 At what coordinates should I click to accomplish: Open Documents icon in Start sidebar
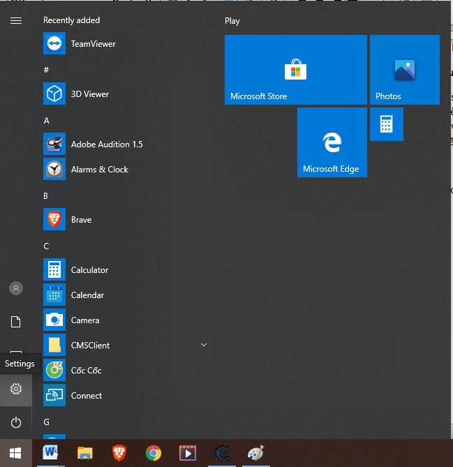pyautogui.click(x=16, y=322)
